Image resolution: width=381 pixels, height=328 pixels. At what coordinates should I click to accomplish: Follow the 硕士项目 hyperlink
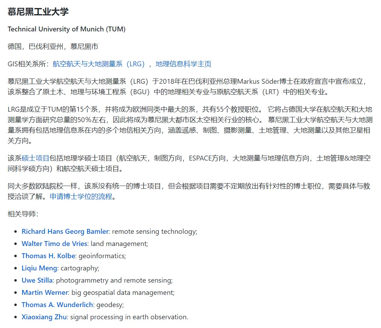36,158
